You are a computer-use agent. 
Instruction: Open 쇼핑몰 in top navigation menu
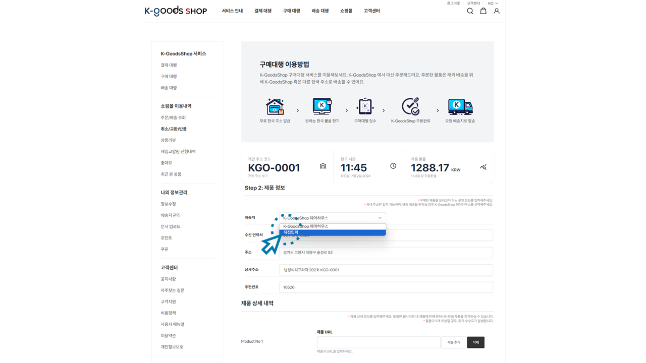point(346,11)
